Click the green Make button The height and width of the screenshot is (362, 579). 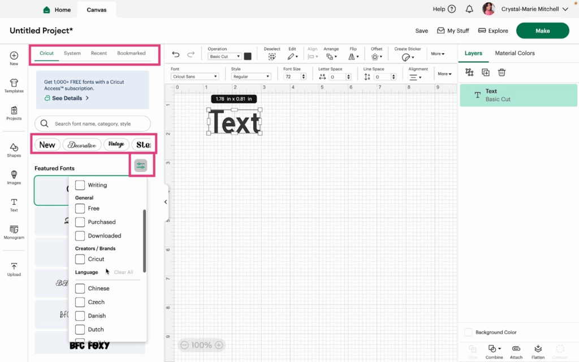pyautogui.click(x=542, y=31)
